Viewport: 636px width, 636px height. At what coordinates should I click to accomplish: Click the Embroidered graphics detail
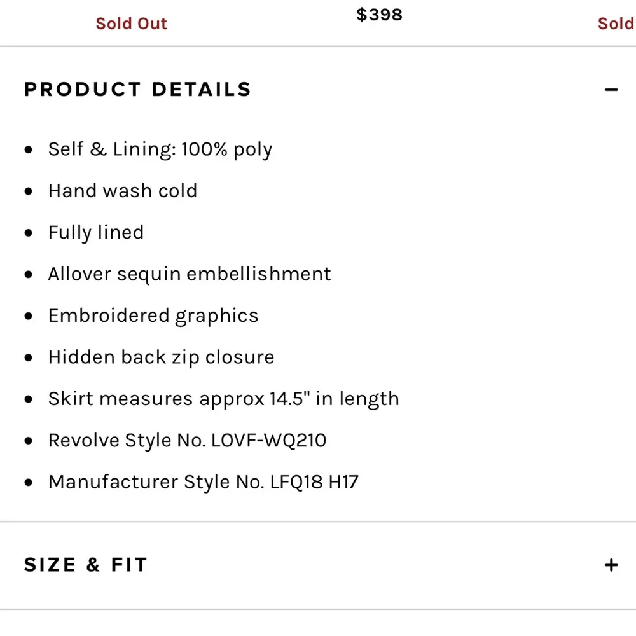pos(153,315)
